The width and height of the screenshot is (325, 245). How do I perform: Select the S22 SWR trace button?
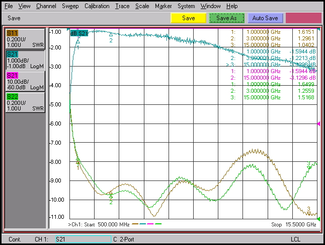point(25,102)
